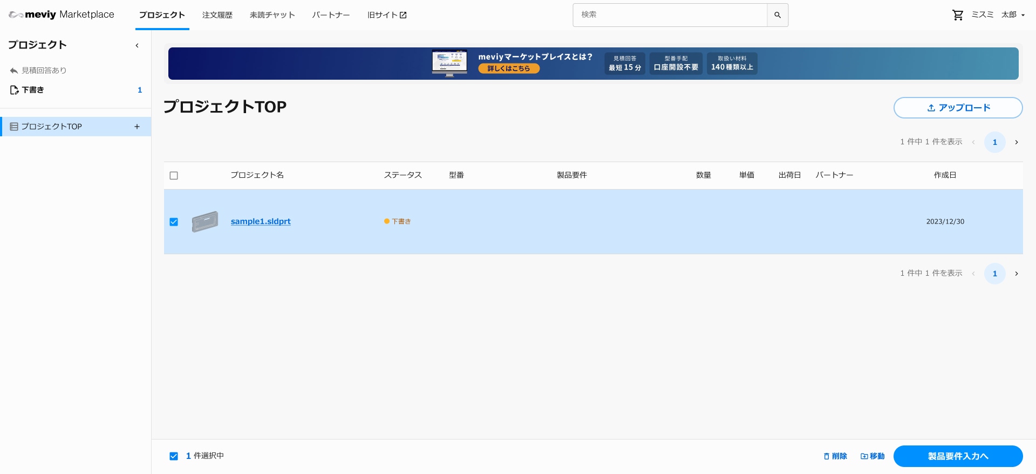This screenshot has width=1036, height=474.
Task: Go to next page at bottom pagination
Action: (x=1017, y=274)
